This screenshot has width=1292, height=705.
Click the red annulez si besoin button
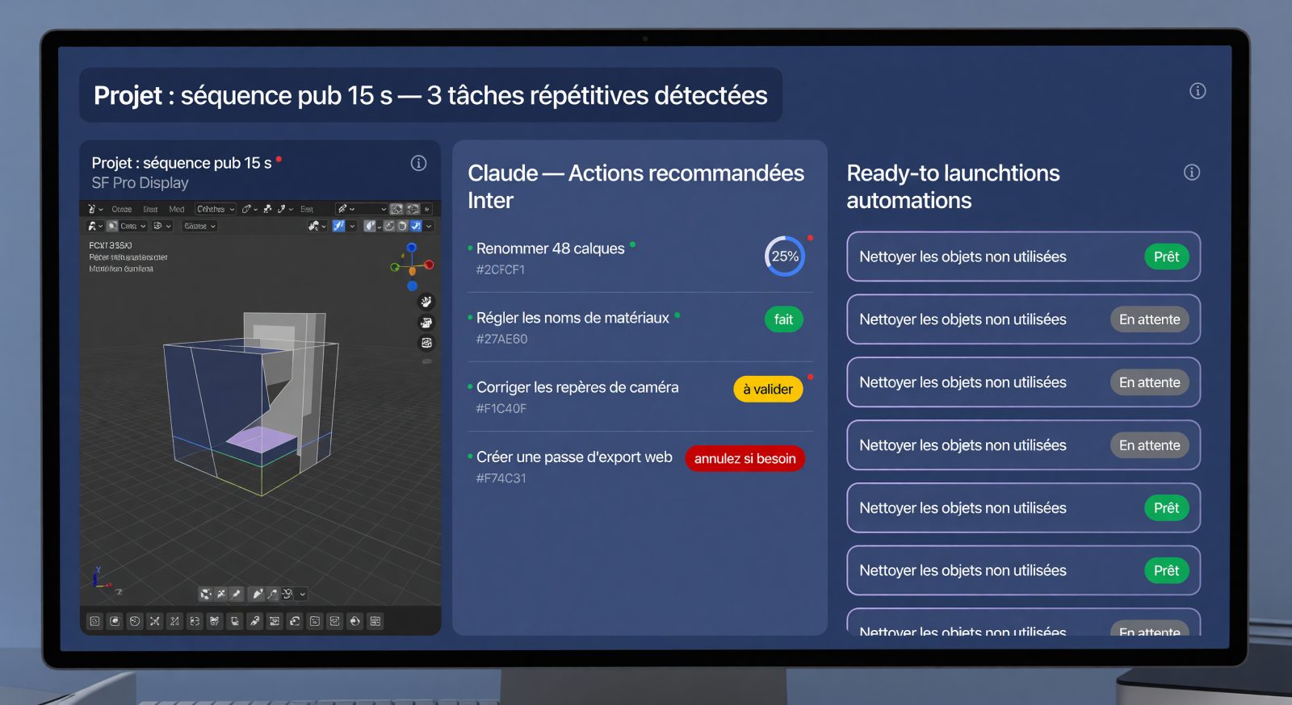pos(745,458)
